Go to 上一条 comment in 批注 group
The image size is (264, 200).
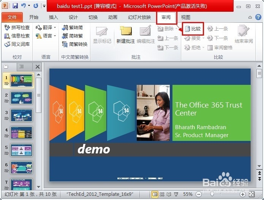(x=168, y=38)
